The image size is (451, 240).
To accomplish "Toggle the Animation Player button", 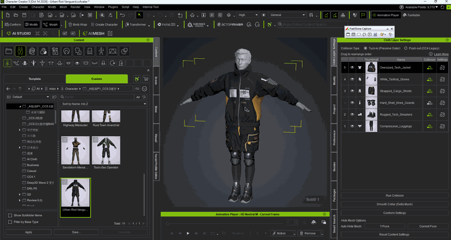I will point(386,15).
